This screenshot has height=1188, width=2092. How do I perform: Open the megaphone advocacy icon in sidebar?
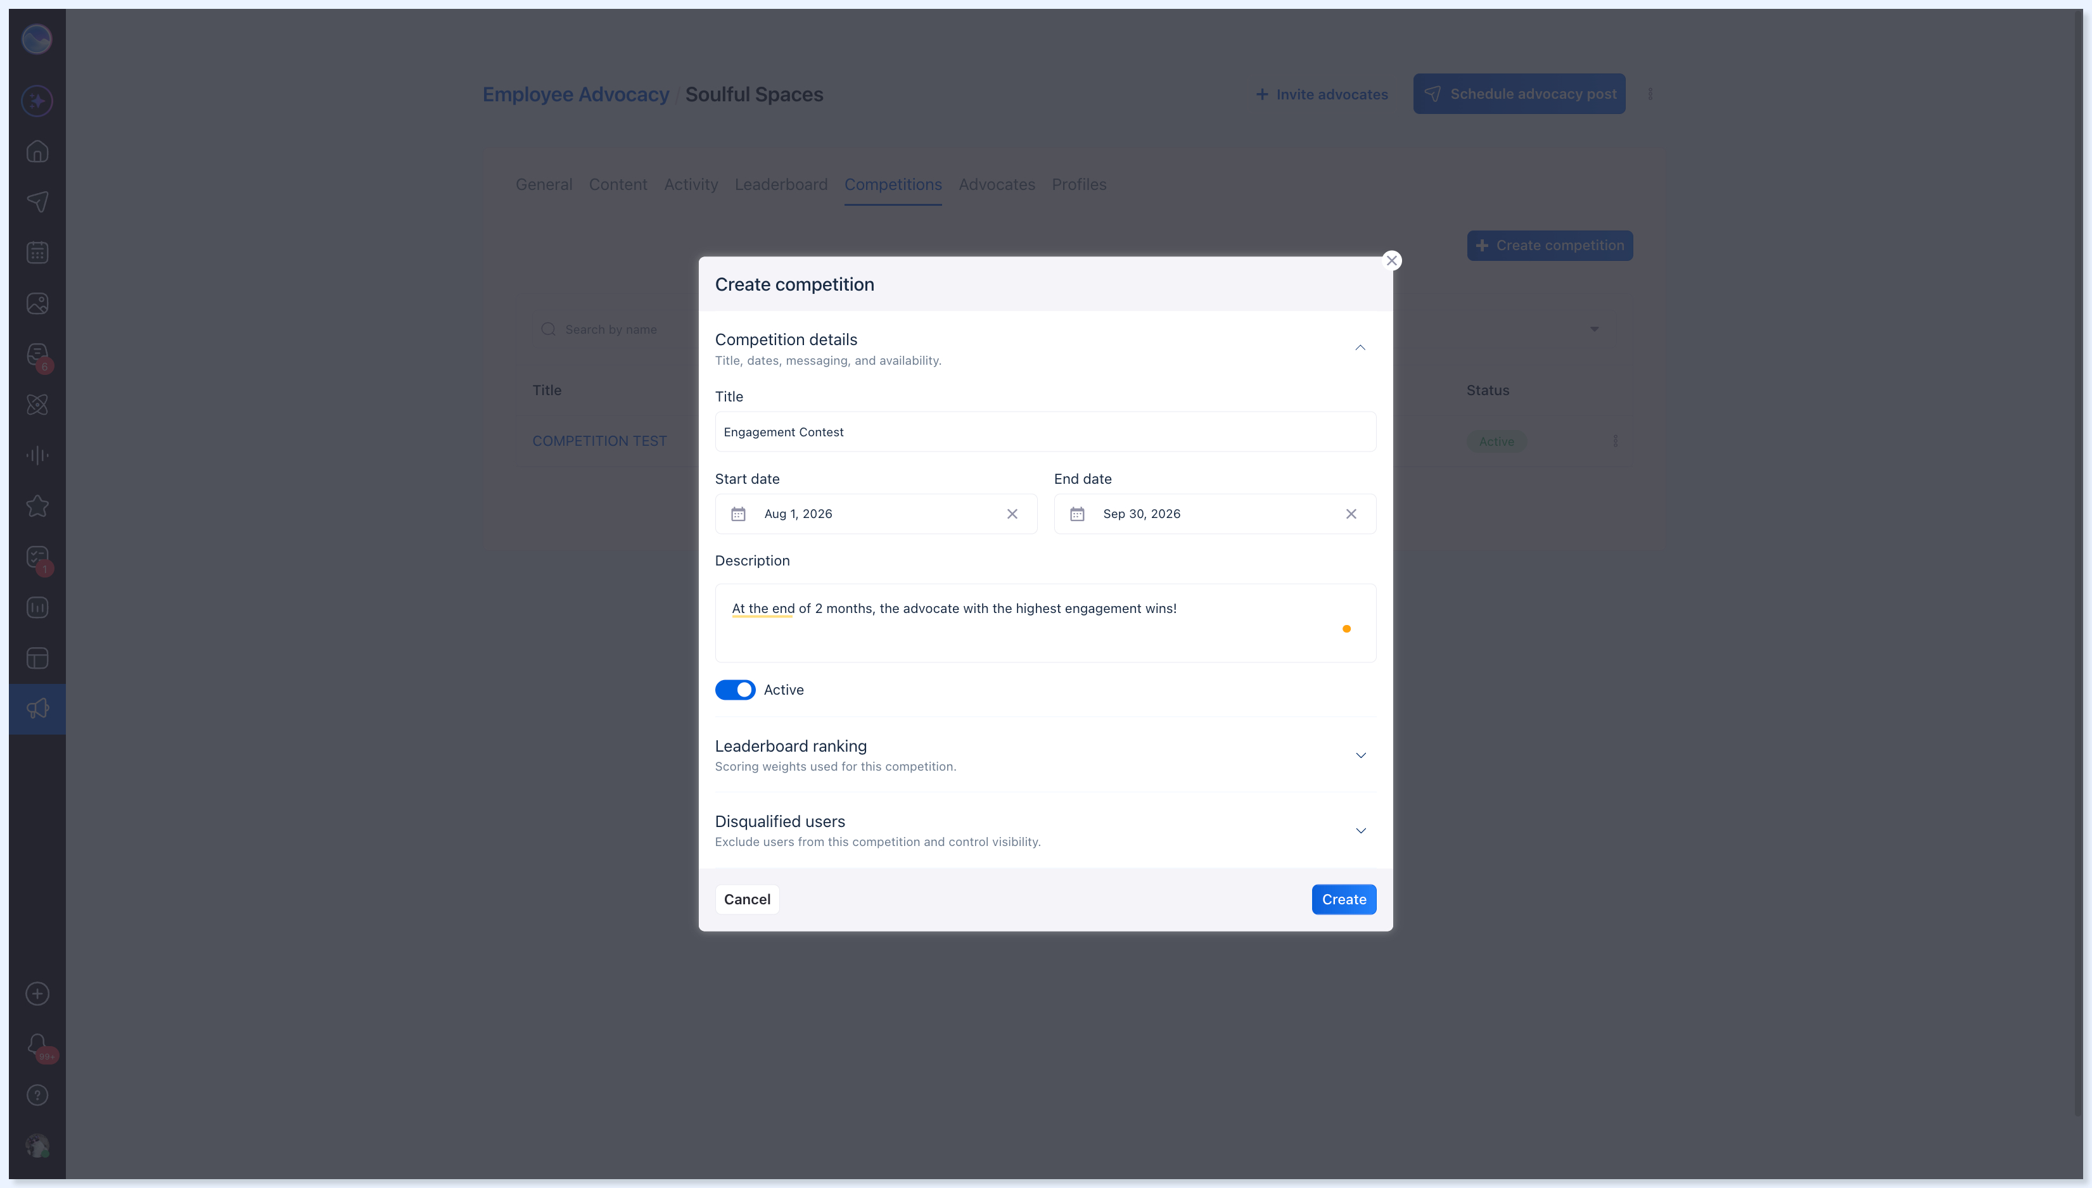pos(37,709)
